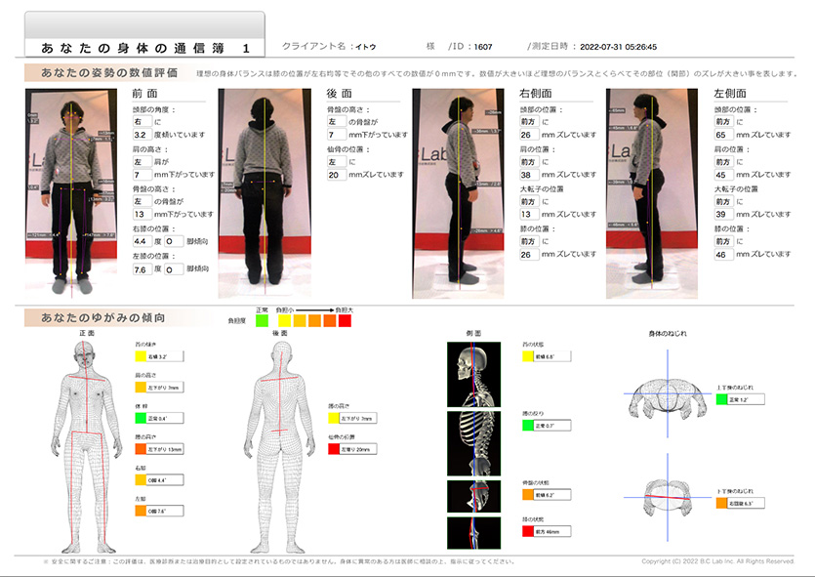Select the red 左傾り20mm 仙骨の傾斜 badge
Screen dimensions: 815x577
point(351,448)
